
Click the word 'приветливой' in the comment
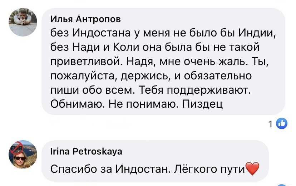[x=82, y=62]
